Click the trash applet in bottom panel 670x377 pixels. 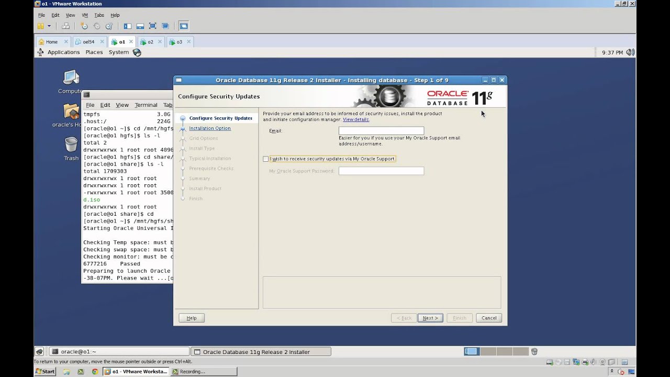pos(534,352)
